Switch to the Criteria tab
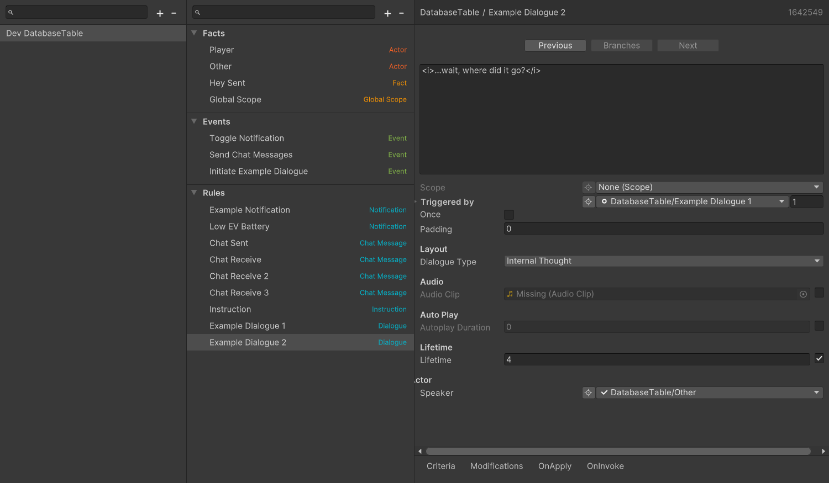 click(441, 466)
